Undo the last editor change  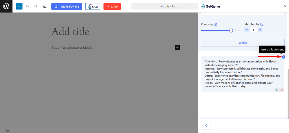click(27, 7)
